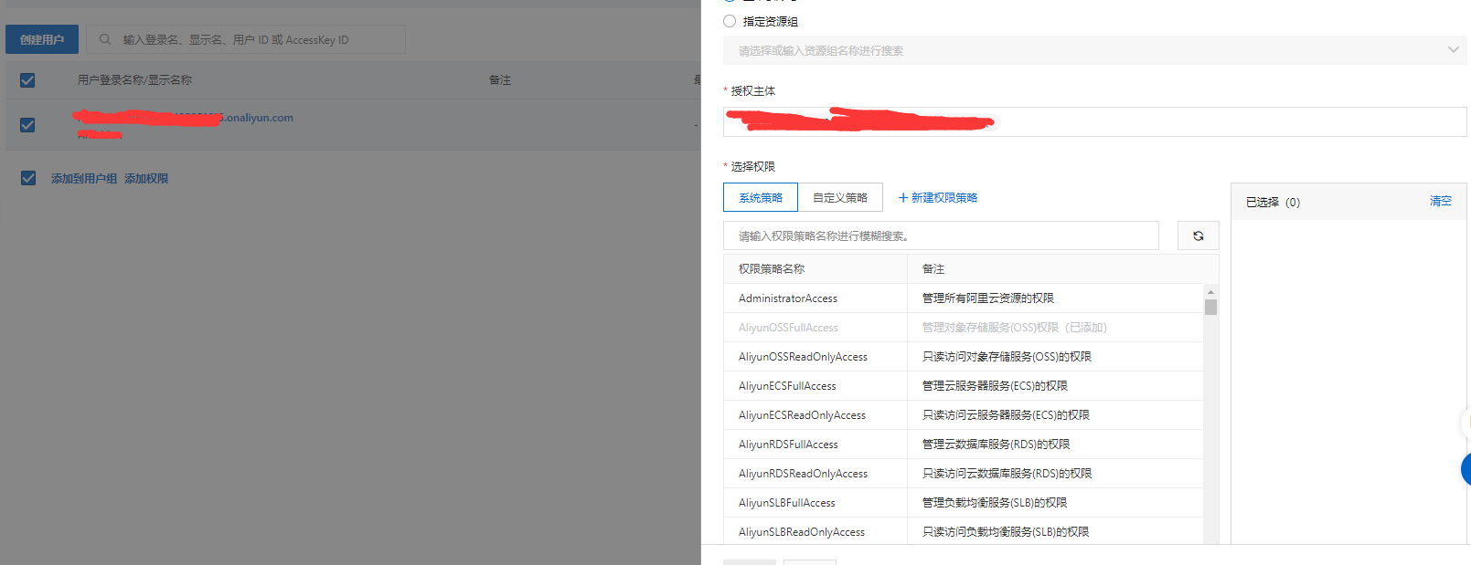Toggle the onaliyun.com user row checkbox
The image size is (1471, 565).
click(27, 125)
